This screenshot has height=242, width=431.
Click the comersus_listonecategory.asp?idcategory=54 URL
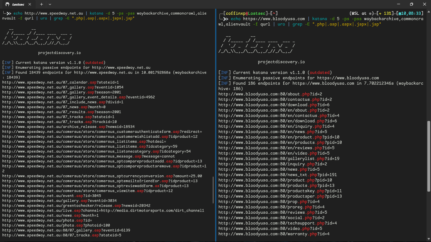point(97,151)
